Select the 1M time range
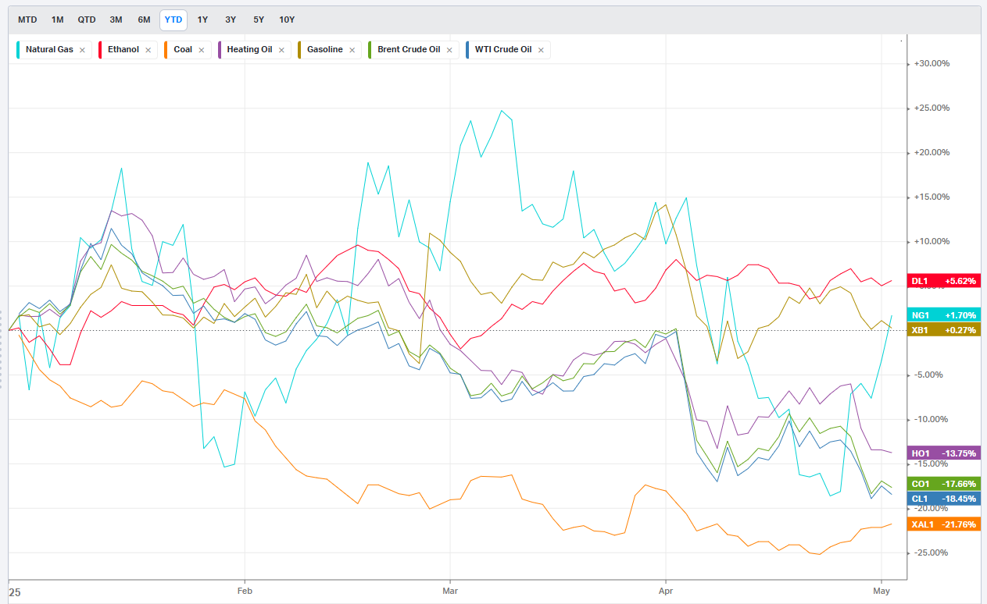 coord(57,20)
